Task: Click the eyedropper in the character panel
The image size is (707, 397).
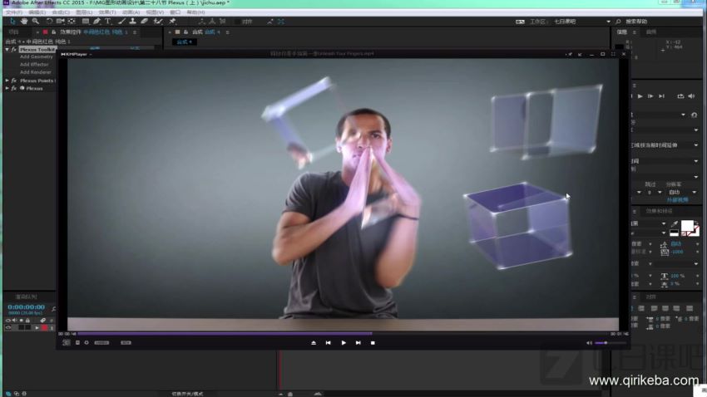Action: click(x=674, y=223)
